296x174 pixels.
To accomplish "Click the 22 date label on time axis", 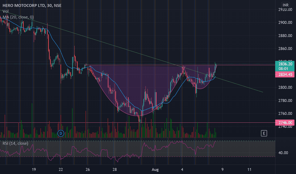I will (x=61, y=170).
